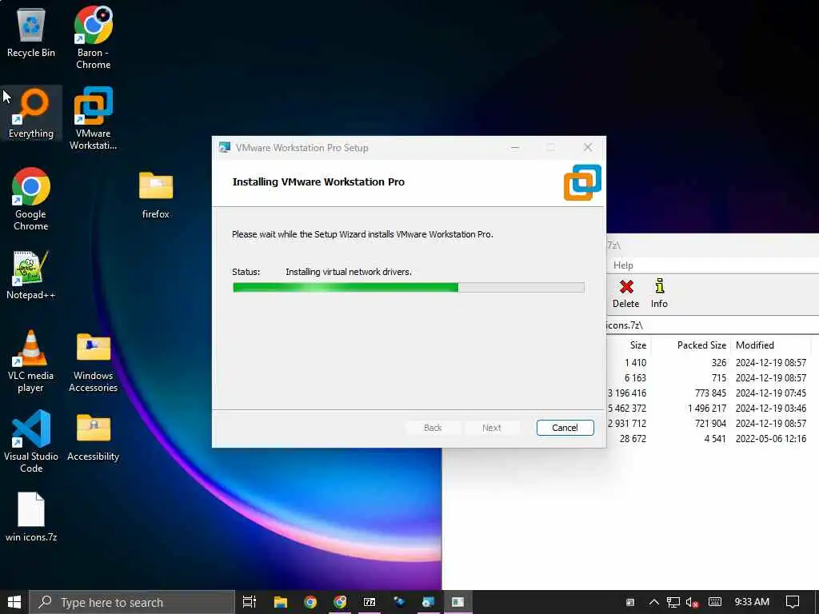Image resolution: width=819 pixels, height=614 pixels.
Task: Select the row with size 5 462 372
Action: coord(713,408)
